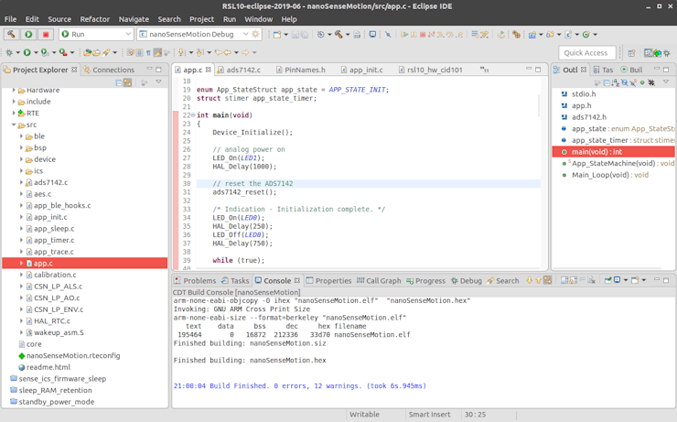Screen dimensions: 677x422
Task: Click the console Show Next Error arrow
Action: 530,281
